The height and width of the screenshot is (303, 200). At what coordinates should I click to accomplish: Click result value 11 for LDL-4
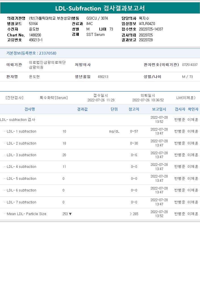(x=64, y=166)
